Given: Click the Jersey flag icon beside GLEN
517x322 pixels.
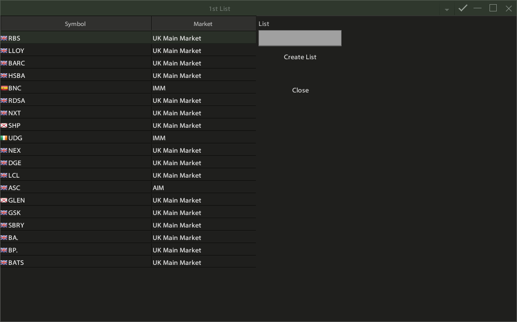Looking at the screenshot, I should (x=4, y=200).
